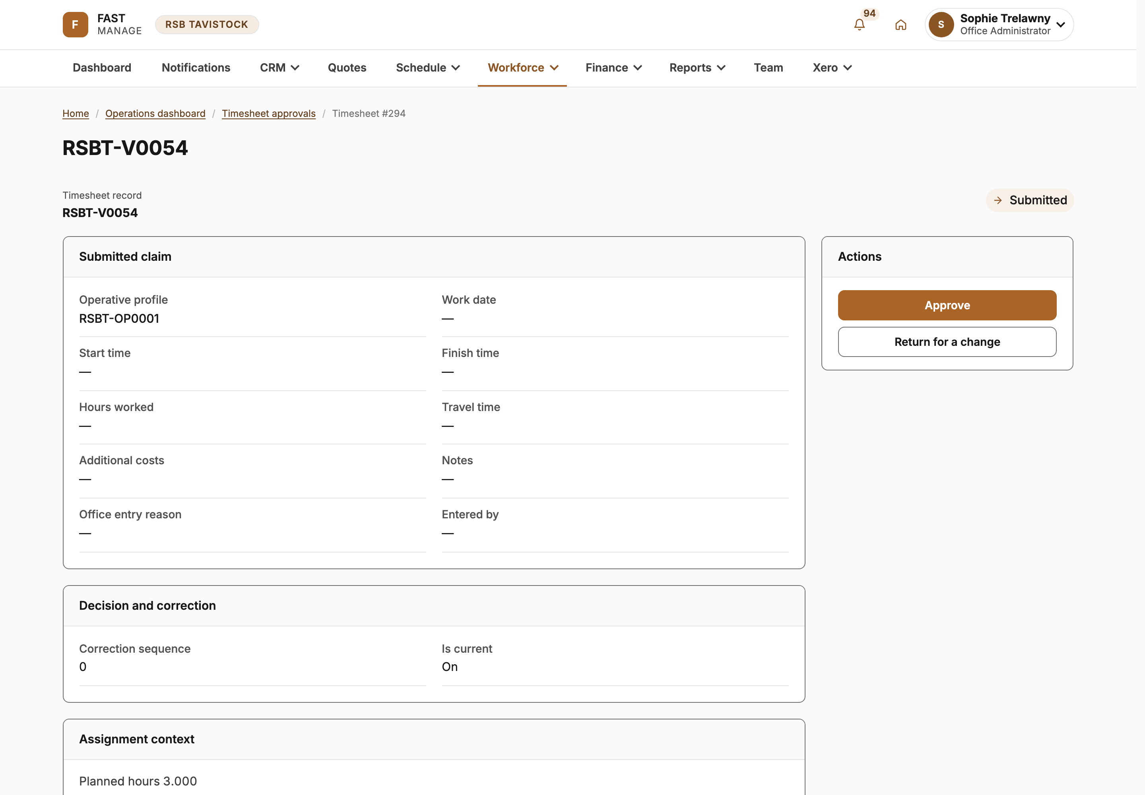Screen dimensions: 1145x795
Task: Open the Xero dropdown menu
Action: point(832,68)
